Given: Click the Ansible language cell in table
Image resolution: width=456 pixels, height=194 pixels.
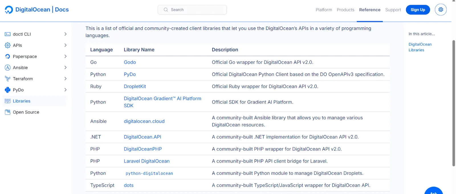Looking at the screenshot, I should click(x=98, y=121).
